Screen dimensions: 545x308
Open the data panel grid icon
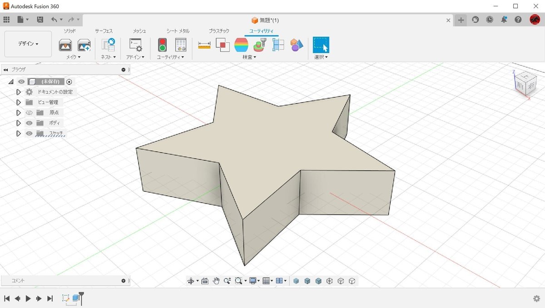pyautogui.click(x=6, y=20)
